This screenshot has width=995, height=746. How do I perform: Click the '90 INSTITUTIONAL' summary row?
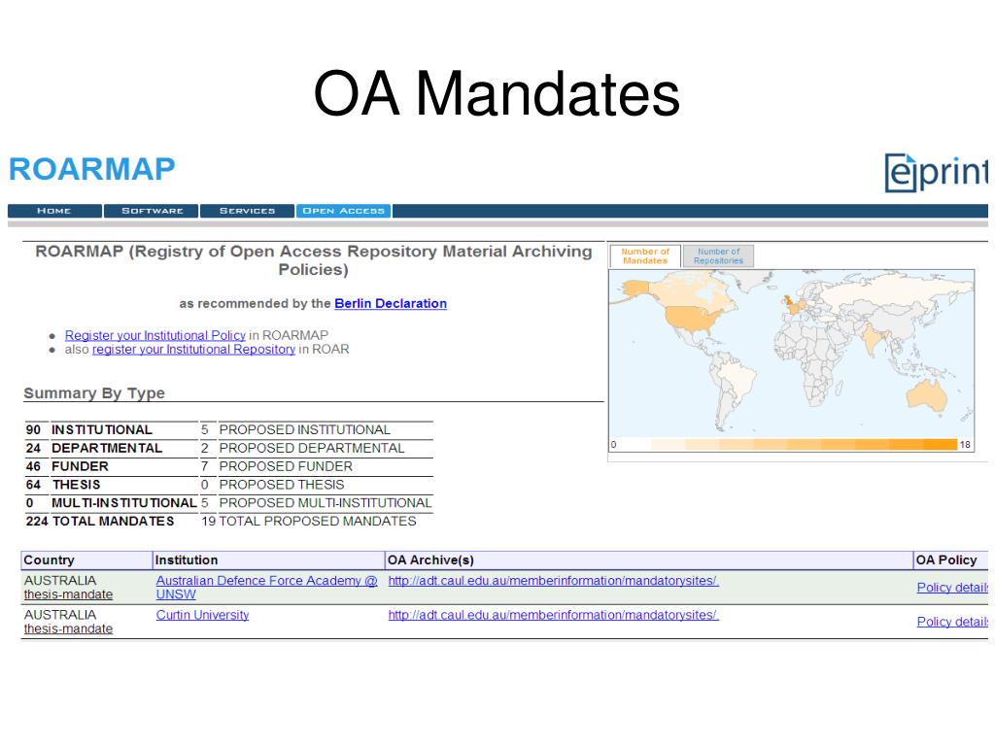click(x=112, y=429)
